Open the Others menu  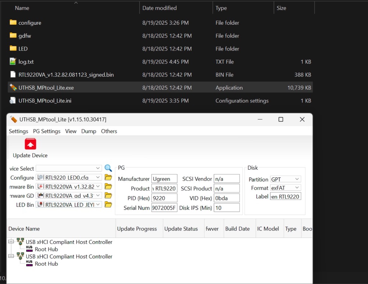(x=109, y=131)
